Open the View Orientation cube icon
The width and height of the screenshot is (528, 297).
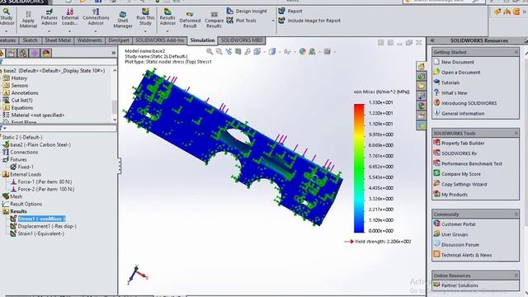point(257,51)
